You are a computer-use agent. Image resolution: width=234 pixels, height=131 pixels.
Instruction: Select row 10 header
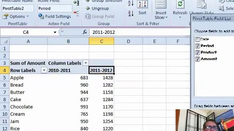4,114
